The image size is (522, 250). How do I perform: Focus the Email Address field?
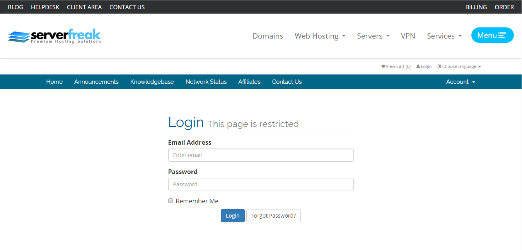(x=261, y=155)
